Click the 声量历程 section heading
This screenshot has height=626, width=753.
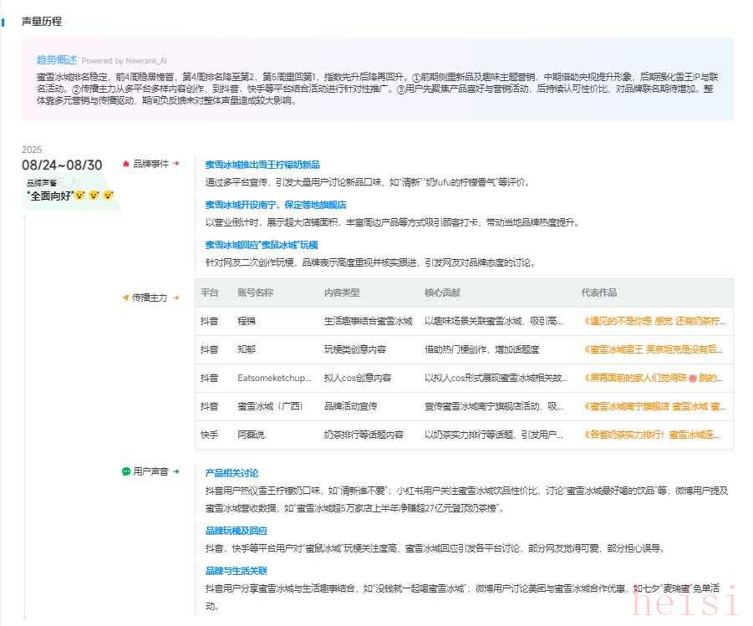coord(41,22)
